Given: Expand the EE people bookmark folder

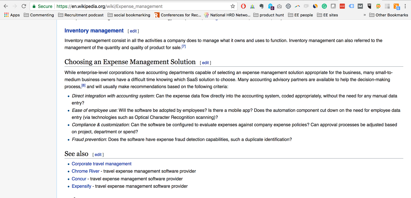Looking at the screenshot, I should point(301,15).
